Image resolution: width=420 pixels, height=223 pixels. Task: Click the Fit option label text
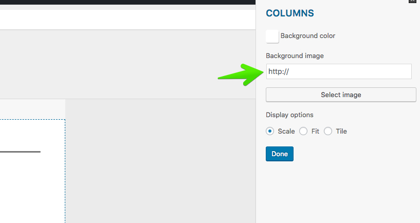[315, 131]
